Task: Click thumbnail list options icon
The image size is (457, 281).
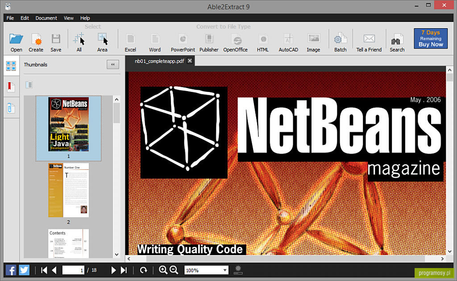Action: [29, 85]
